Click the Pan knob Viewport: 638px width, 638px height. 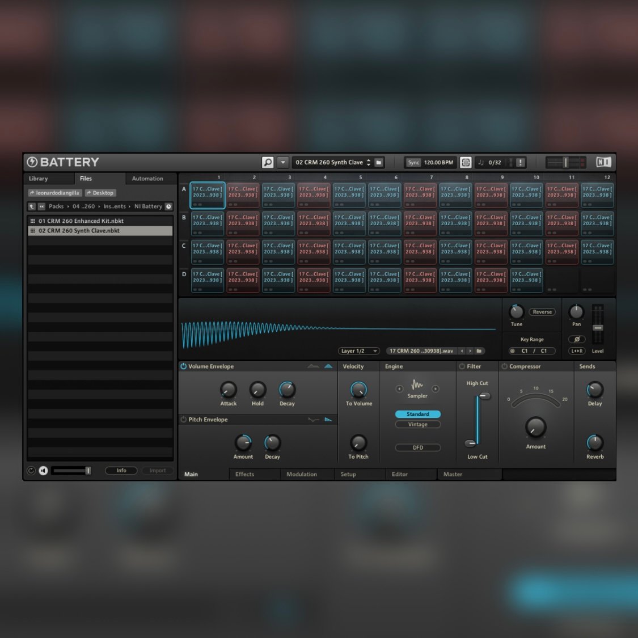pos(576,312)
